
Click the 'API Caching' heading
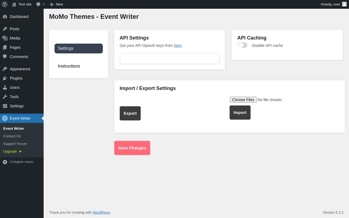pyautogui.click(x=252, y=38)
